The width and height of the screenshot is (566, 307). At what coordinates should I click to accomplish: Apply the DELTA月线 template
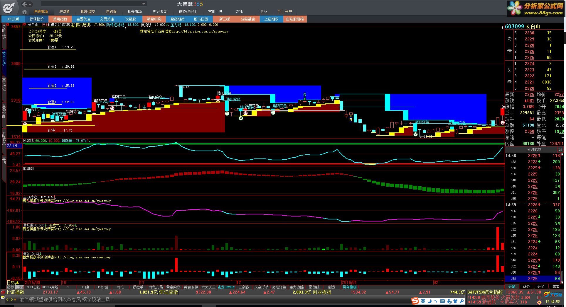(50, 287)
